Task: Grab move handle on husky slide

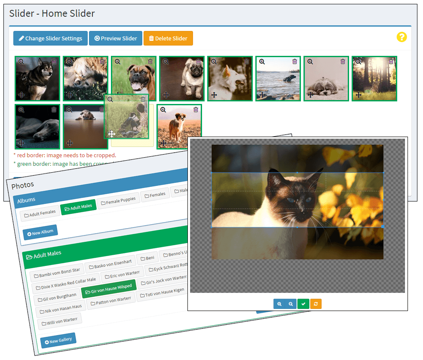Action: (21, 95)
